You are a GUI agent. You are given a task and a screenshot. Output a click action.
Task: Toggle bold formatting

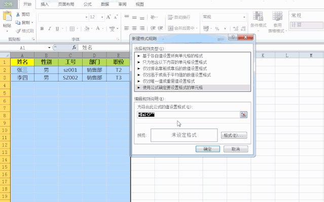coord(42,29)
